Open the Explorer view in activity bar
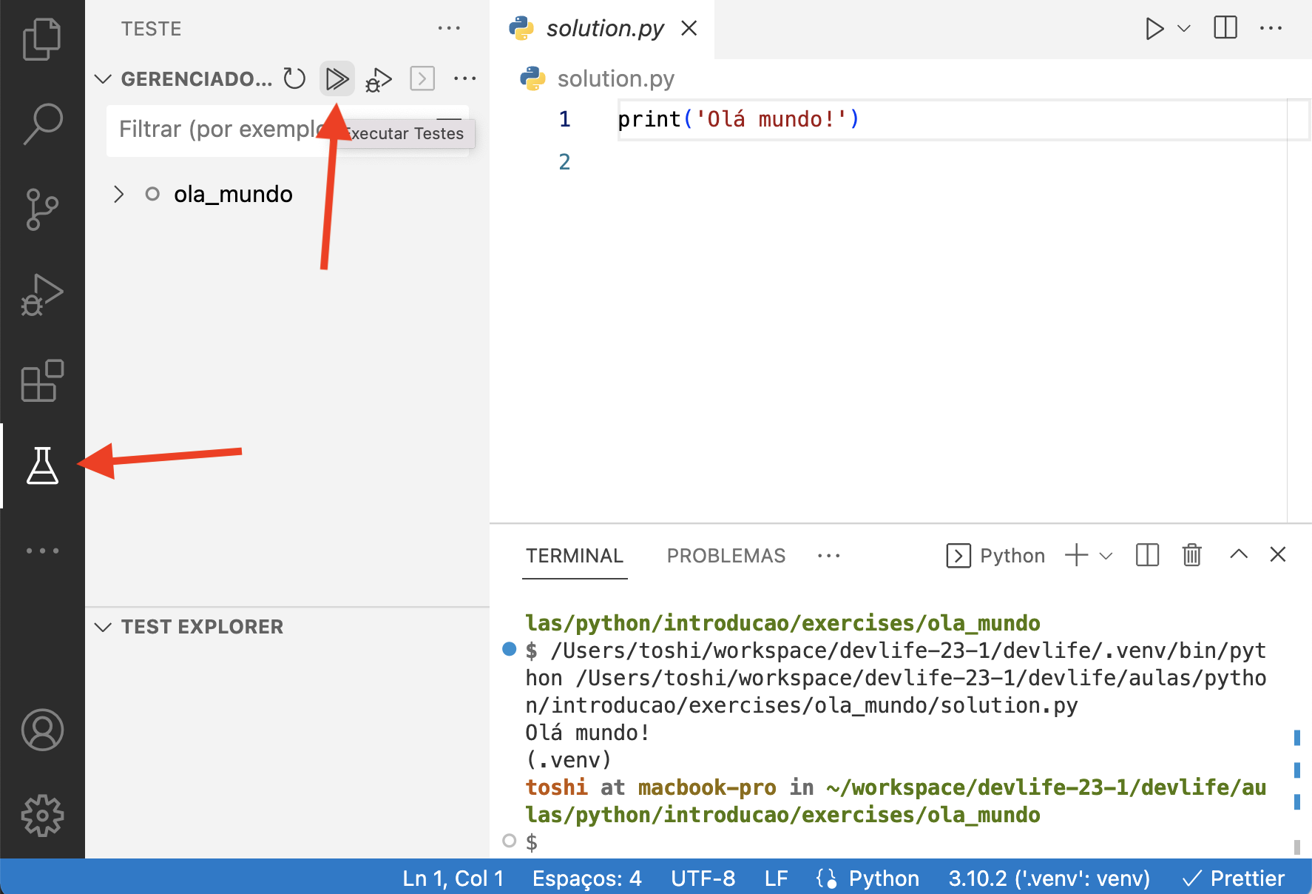This screenshot has height=894, width=1312. pos(42,38)
